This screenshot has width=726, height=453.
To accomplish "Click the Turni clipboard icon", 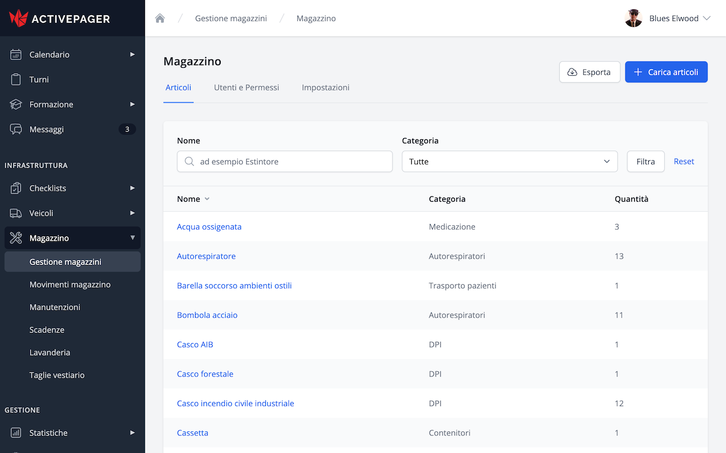I will pyautogui.click(x=16, y=79).
